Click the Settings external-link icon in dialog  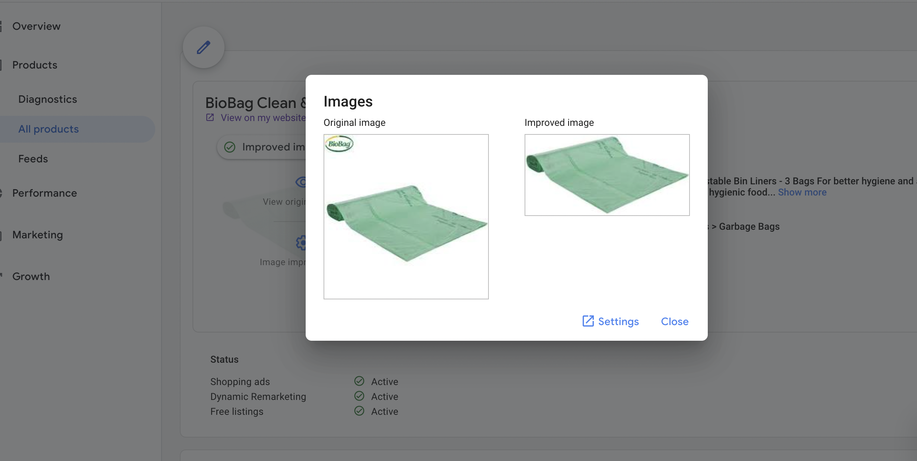(588, 321)
